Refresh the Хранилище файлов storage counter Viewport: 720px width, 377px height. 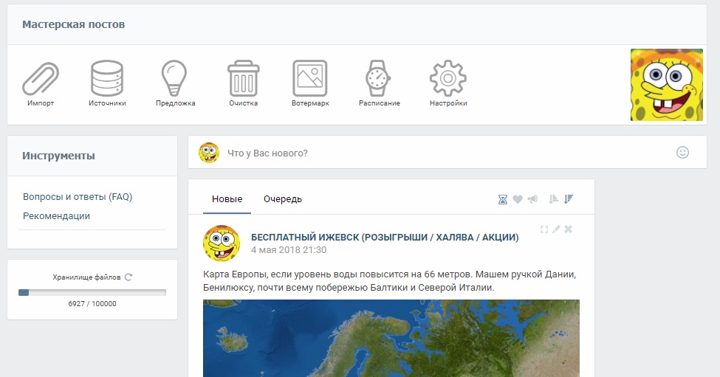pos(128,277)
